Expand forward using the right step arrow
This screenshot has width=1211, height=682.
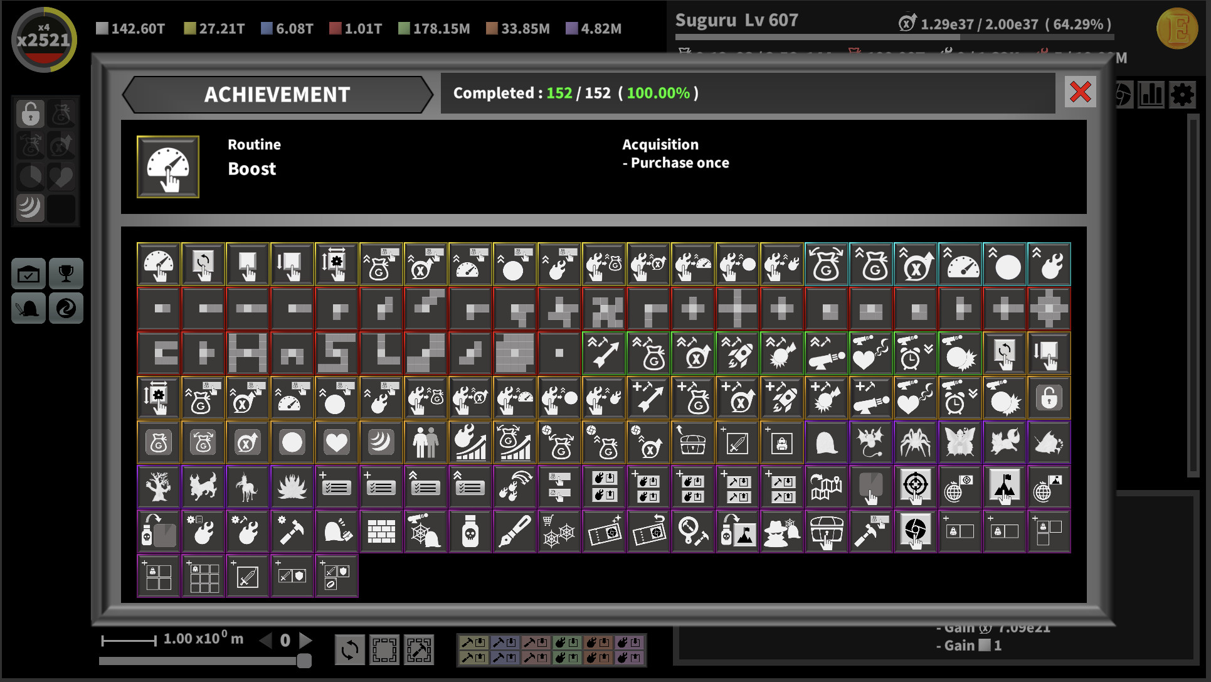click(x=307, y=640)
